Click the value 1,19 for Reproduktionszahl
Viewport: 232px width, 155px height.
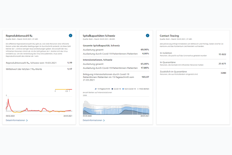pos(70,63)
